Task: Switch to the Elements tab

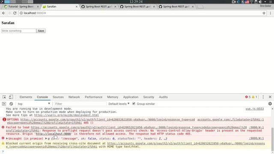Action: click(26, 97)
